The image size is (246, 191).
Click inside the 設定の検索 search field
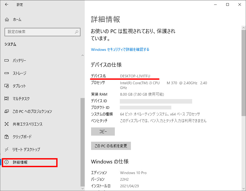[x=40, y=32]
